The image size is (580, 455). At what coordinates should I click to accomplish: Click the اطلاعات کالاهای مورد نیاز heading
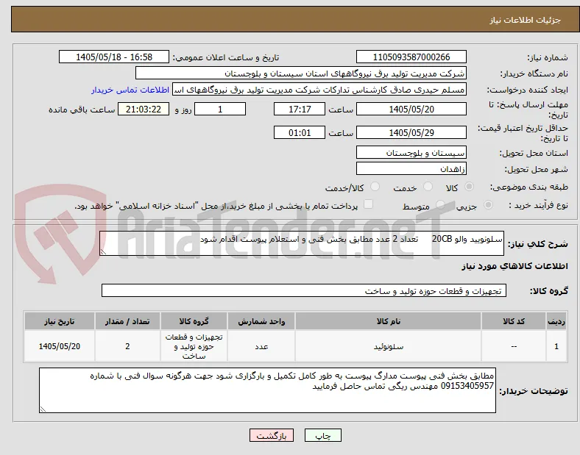click(x=514, y=266)
